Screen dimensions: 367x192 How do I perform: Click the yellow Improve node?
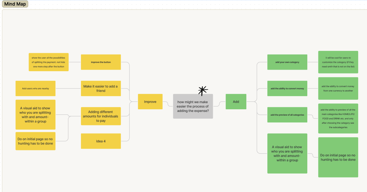point(150,102)
